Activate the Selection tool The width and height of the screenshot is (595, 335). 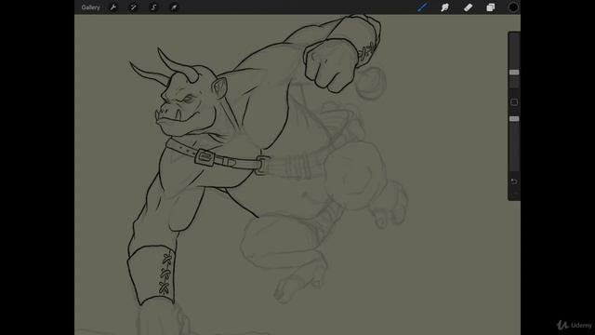pyautogui.click(x=153, y=7)
